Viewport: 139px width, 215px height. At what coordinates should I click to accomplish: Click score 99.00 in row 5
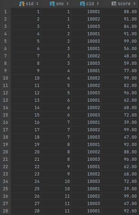pyautogui.click(x=120, y=41)
